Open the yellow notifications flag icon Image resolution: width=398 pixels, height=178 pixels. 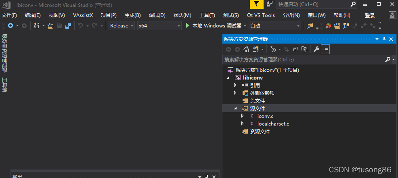257,4
